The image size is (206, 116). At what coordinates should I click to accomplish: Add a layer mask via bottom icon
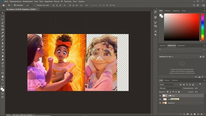188,114
